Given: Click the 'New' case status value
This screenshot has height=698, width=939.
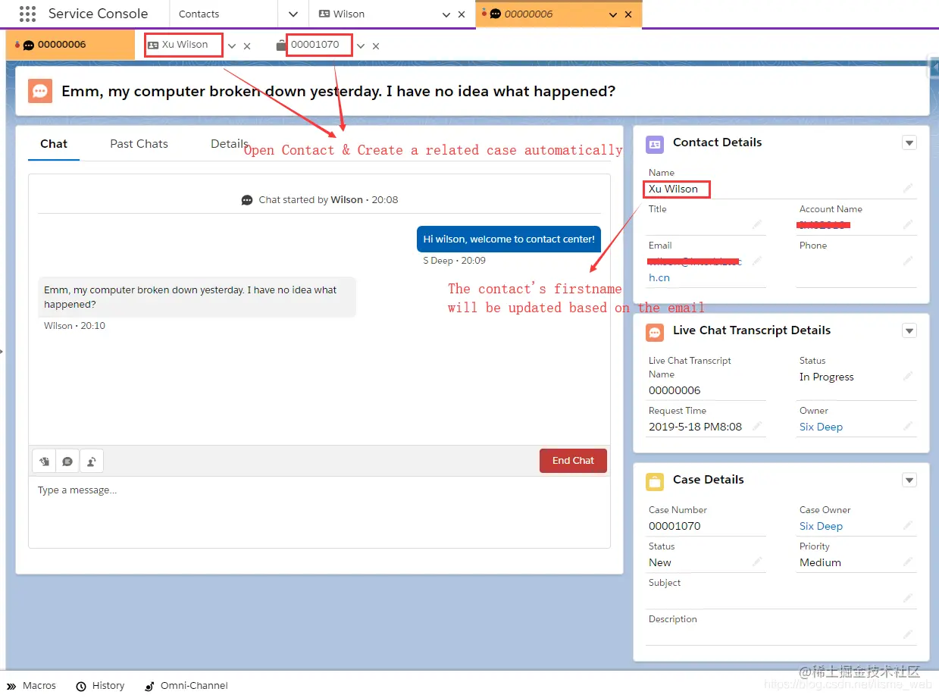Looking at the screenshot, I should click(660, 562).
